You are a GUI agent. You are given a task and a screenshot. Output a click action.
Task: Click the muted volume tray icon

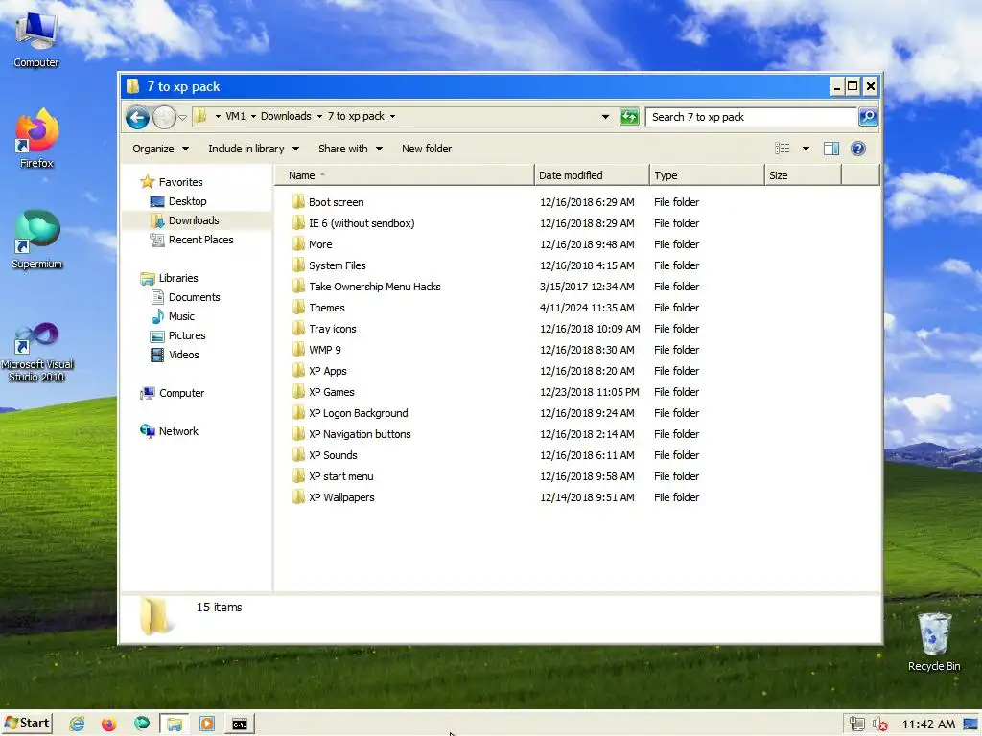(880, 724)
